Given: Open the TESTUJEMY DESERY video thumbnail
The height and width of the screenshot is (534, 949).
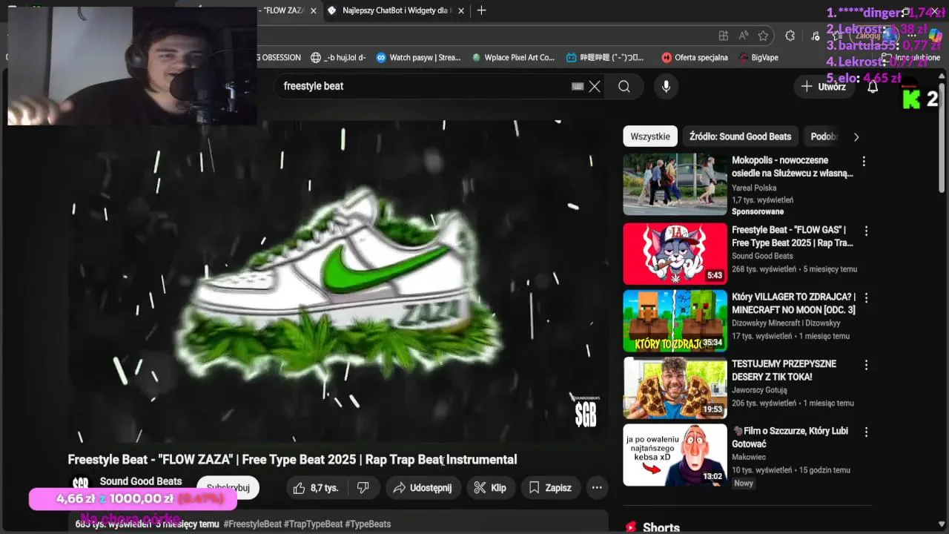Looking at the screenshot, I should tap(675, 388).
